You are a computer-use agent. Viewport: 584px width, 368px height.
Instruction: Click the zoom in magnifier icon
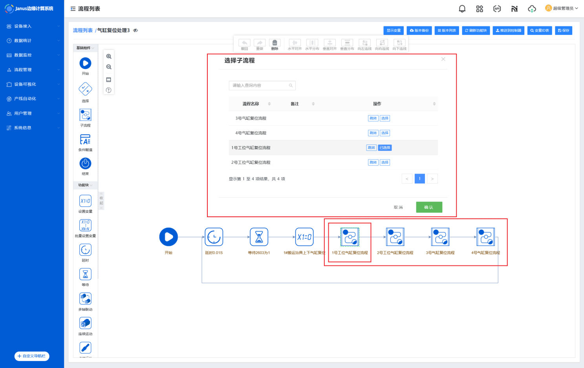coord(109,57)
